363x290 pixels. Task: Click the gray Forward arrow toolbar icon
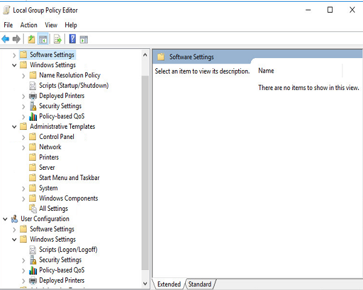coord(16,39)
